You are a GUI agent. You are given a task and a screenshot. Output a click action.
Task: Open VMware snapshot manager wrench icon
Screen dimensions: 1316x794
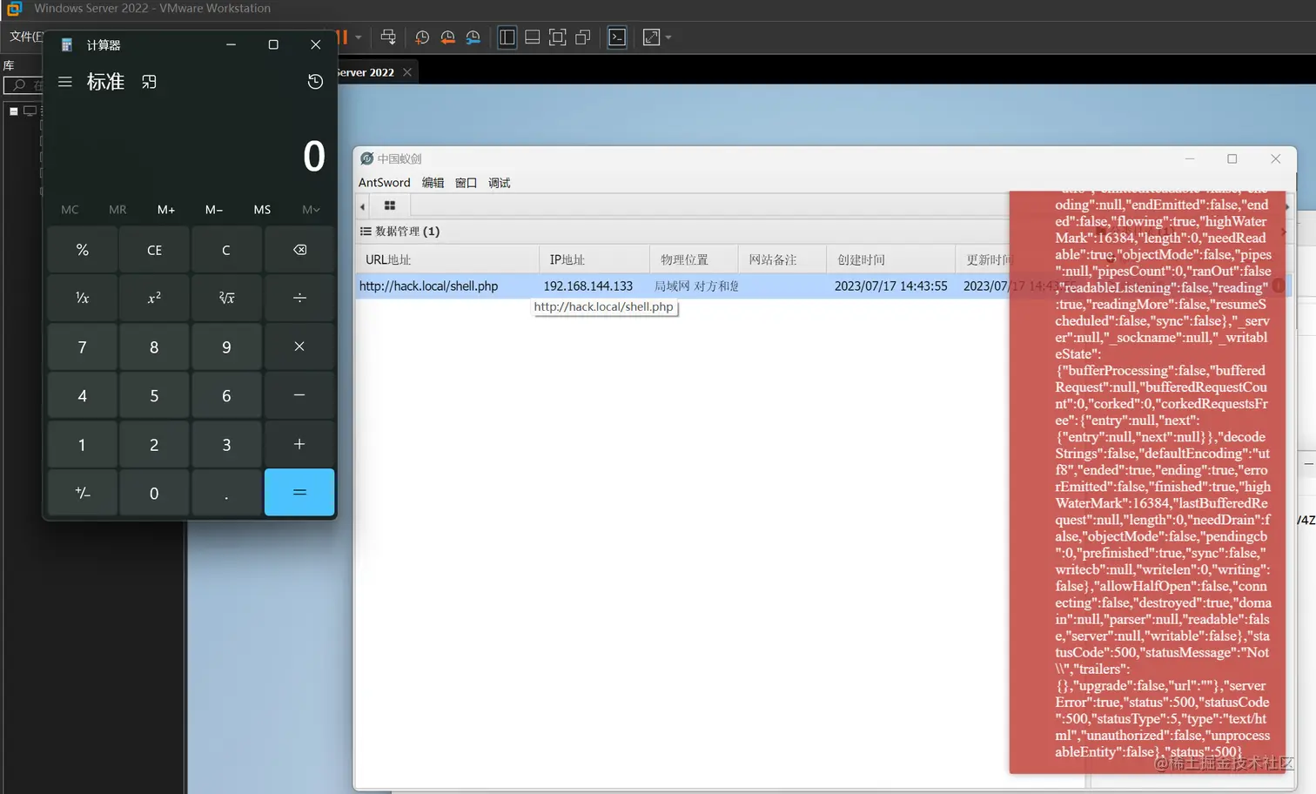pyautogui.click(x=473, y=37)
